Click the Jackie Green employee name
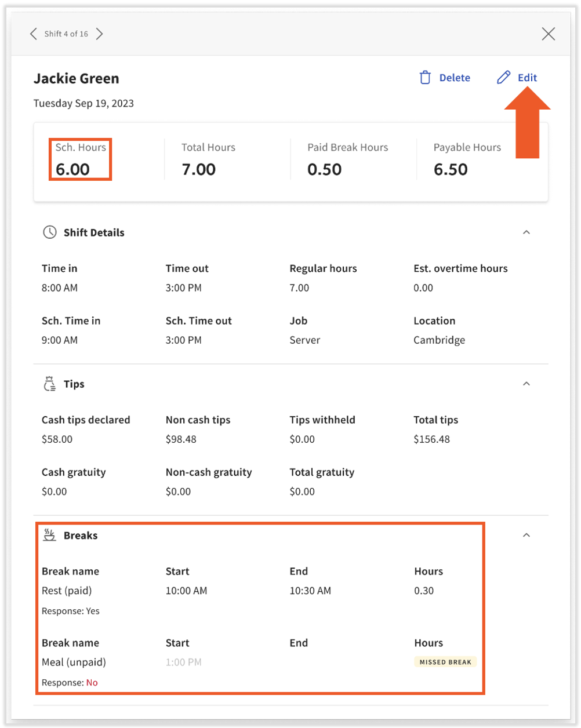Screen dimensions: 581x728 click(x=76, y=78)
